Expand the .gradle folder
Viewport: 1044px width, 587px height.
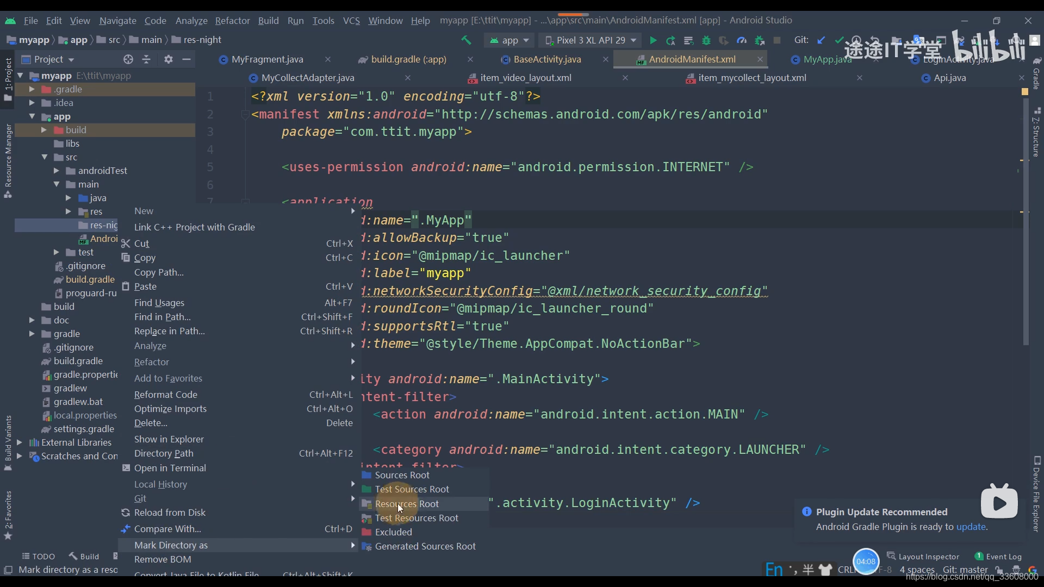click(32, 89)
